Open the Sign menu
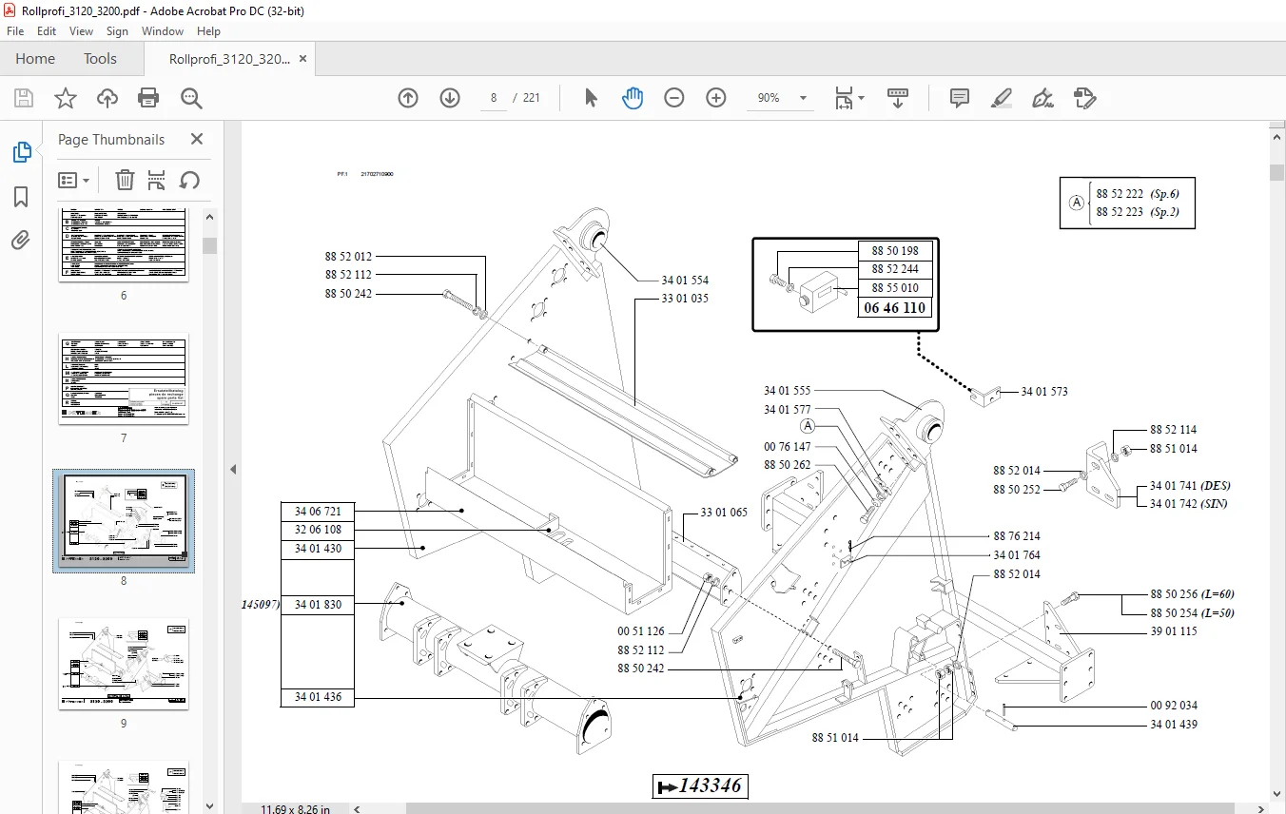Screen dimensions: 1286x814 (117, 31)
